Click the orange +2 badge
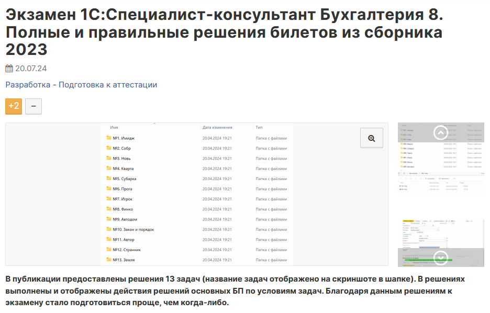Viewport: 490px width, 313px height. 13,106
